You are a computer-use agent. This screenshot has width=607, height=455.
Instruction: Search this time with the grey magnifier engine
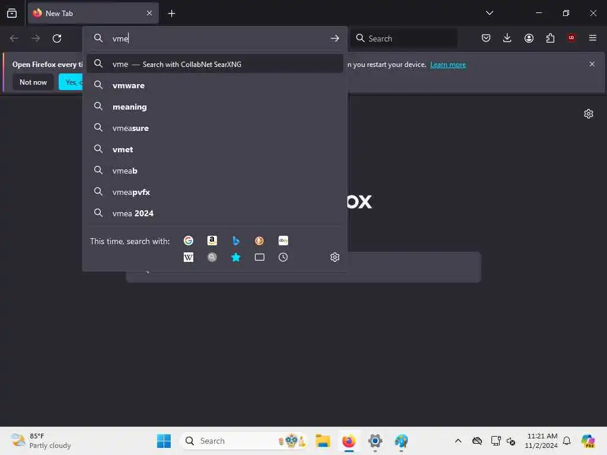point(212,257)
